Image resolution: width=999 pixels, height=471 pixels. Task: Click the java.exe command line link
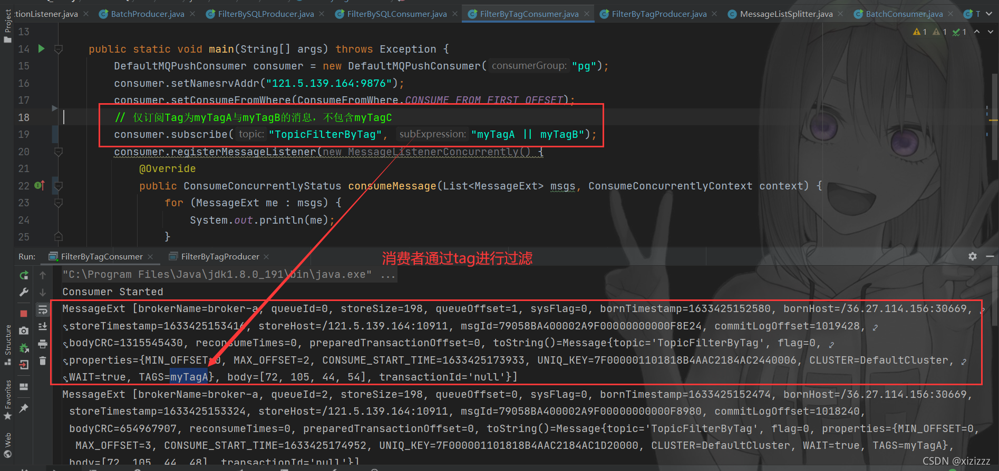tap(217, 274)
